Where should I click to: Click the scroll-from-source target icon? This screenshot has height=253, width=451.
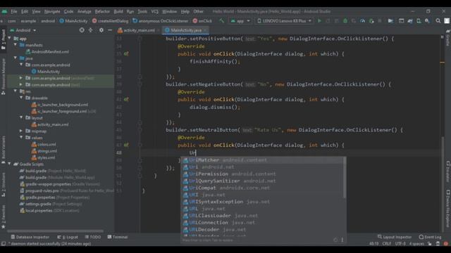click(x=82, y=30)
